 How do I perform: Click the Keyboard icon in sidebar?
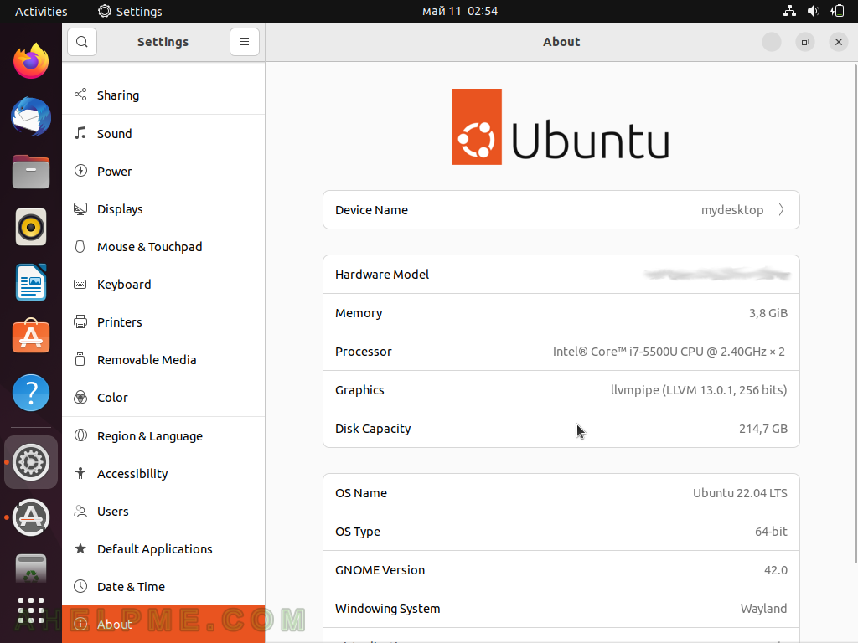[x=80, y=285]
